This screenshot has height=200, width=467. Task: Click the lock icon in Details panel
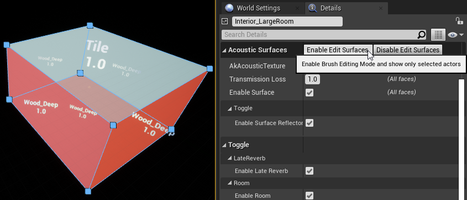[x=459, y=21]
